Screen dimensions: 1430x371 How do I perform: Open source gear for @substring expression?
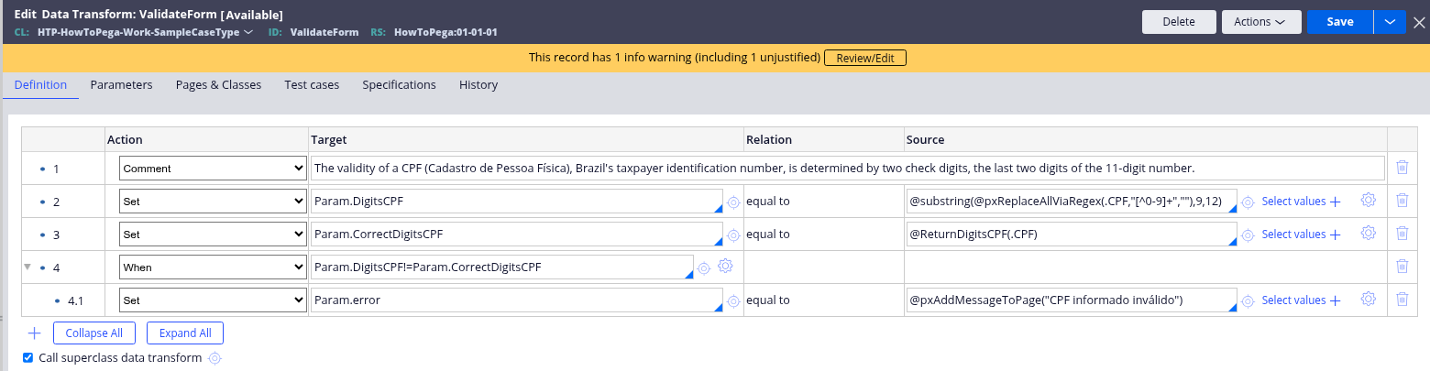(x=1248, y=202)
